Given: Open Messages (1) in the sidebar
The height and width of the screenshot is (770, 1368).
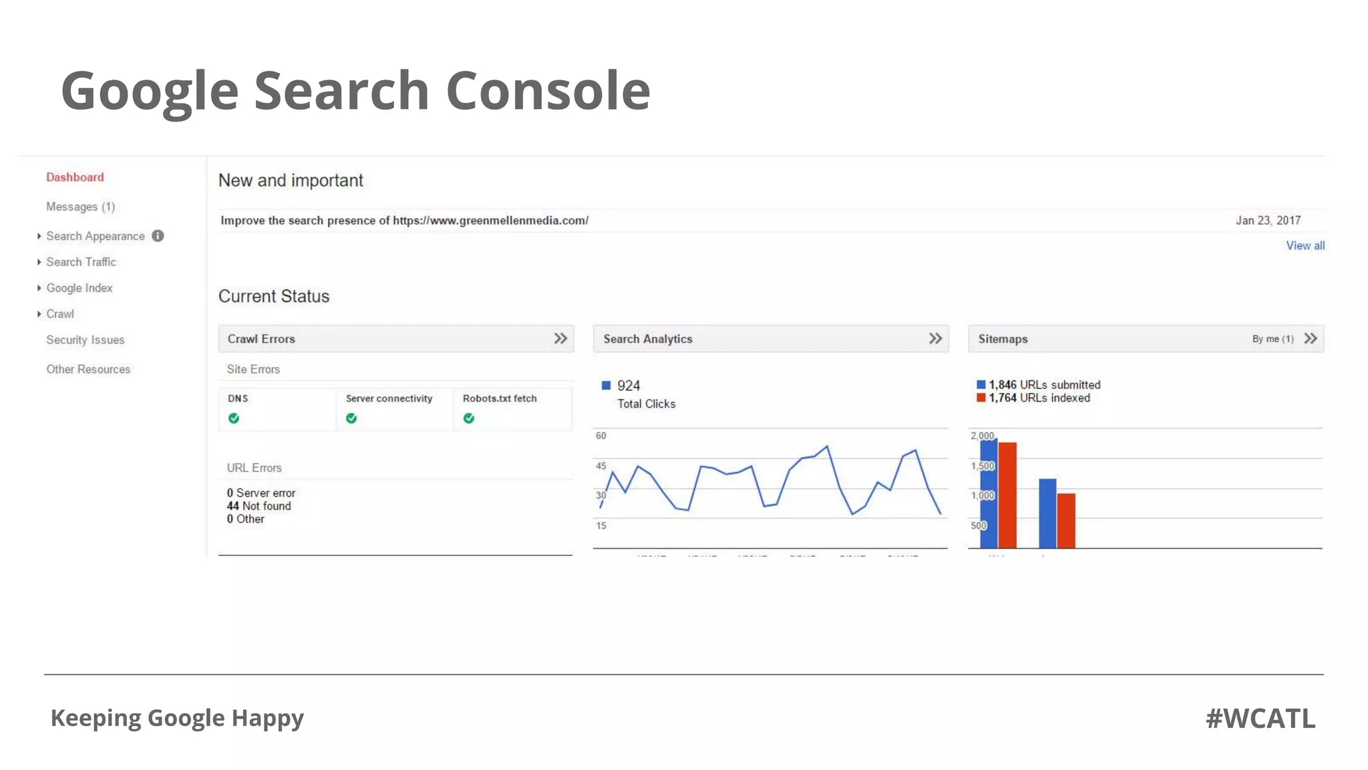Looking at the screenshot, I should (x=81, y=207).
